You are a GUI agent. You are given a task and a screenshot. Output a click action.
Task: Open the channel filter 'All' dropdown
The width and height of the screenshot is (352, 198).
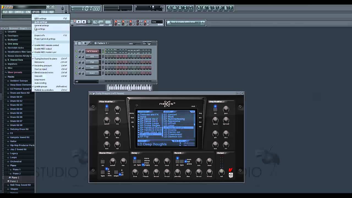pyautogui.click(x=87, y=82)
